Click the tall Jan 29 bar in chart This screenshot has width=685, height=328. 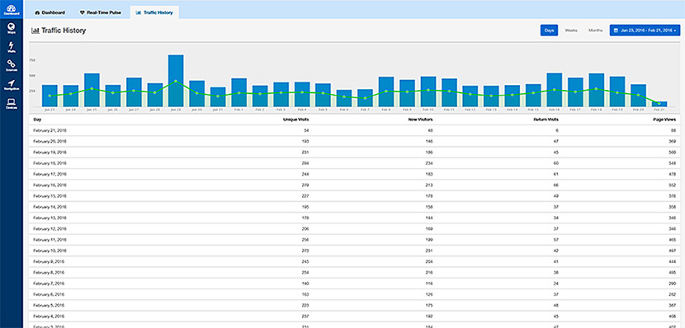[x=176, y=81]
